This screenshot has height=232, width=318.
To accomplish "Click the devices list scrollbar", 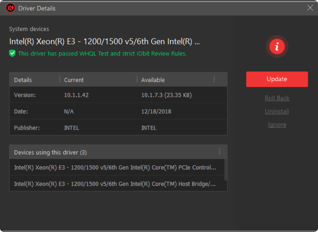I will [226, 170].
